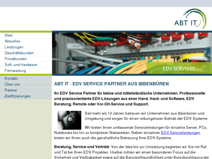212x159 pixels.
Task: Follow the EDV Serviceleistungen link
Action: 181,133
